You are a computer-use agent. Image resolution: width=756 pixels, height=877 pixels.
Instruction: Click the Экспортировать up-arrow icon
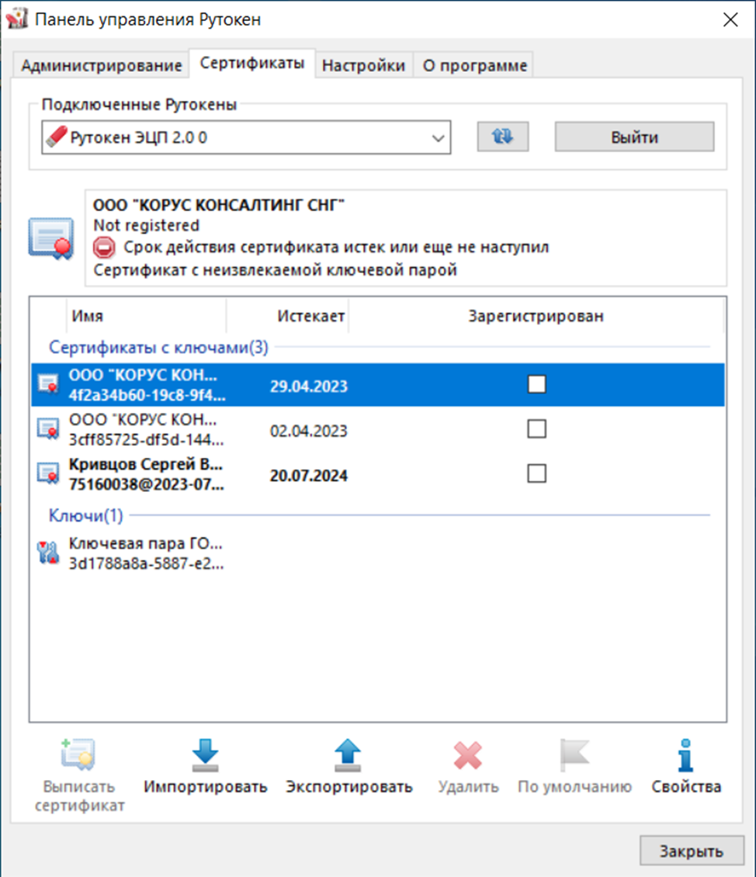[x=348, y=755]
